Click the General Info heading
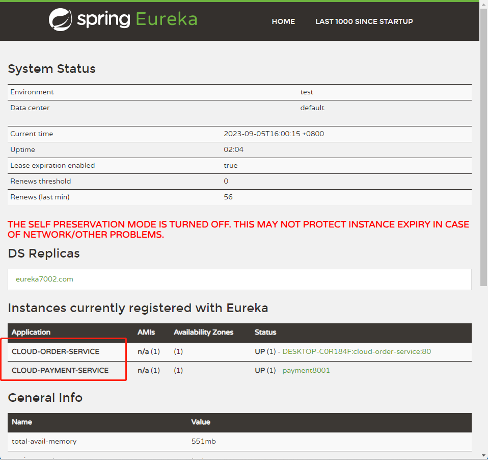The image size is (488, 460). pos(45,398)
